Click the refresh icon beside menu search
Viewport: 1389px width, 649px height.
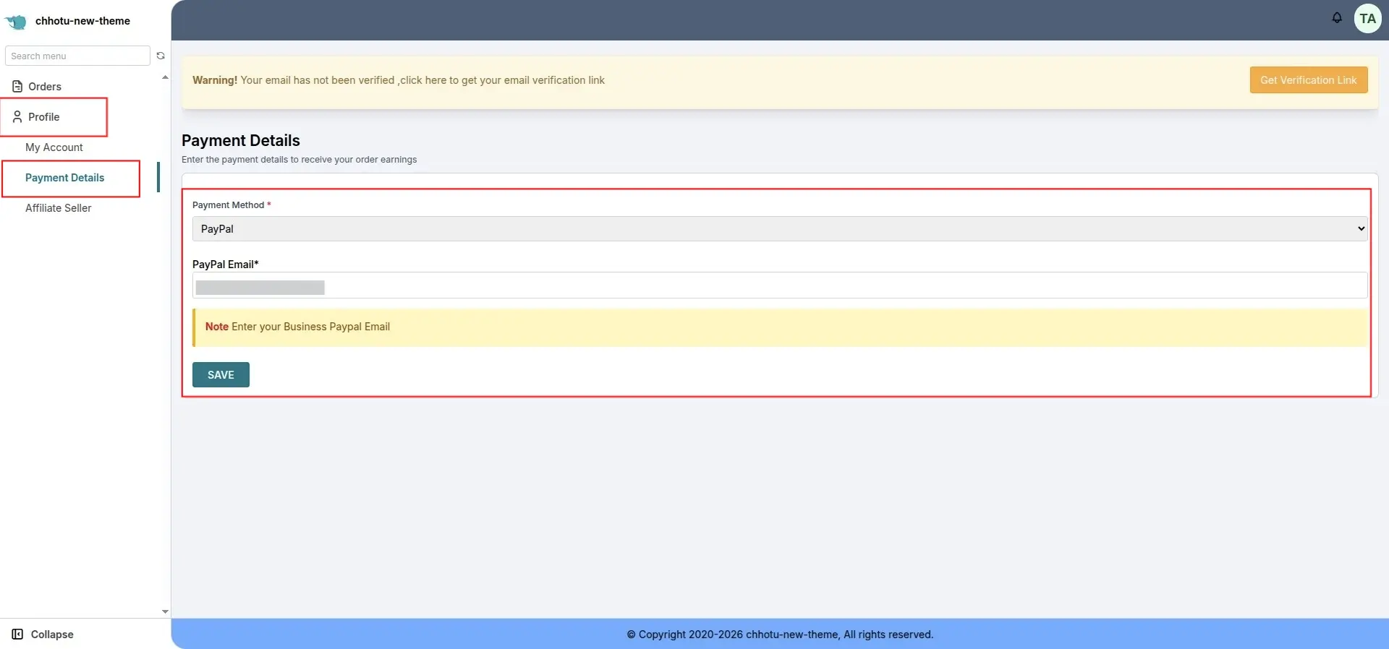click(161, 56)
